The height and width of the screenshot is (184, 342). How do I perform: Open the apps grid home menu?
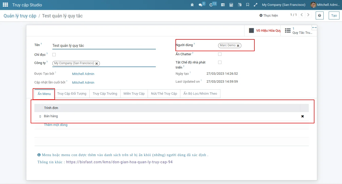click(5, 5)
